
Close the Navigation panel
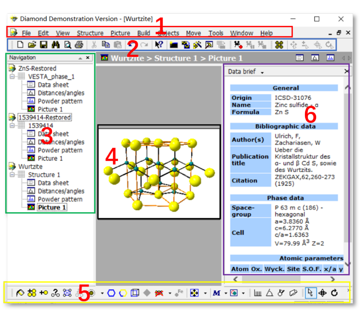[88, 58]
